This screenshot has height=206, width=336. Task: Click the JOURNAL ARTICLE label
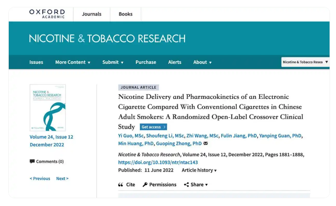pyautogui.click(x=139, y=87)
